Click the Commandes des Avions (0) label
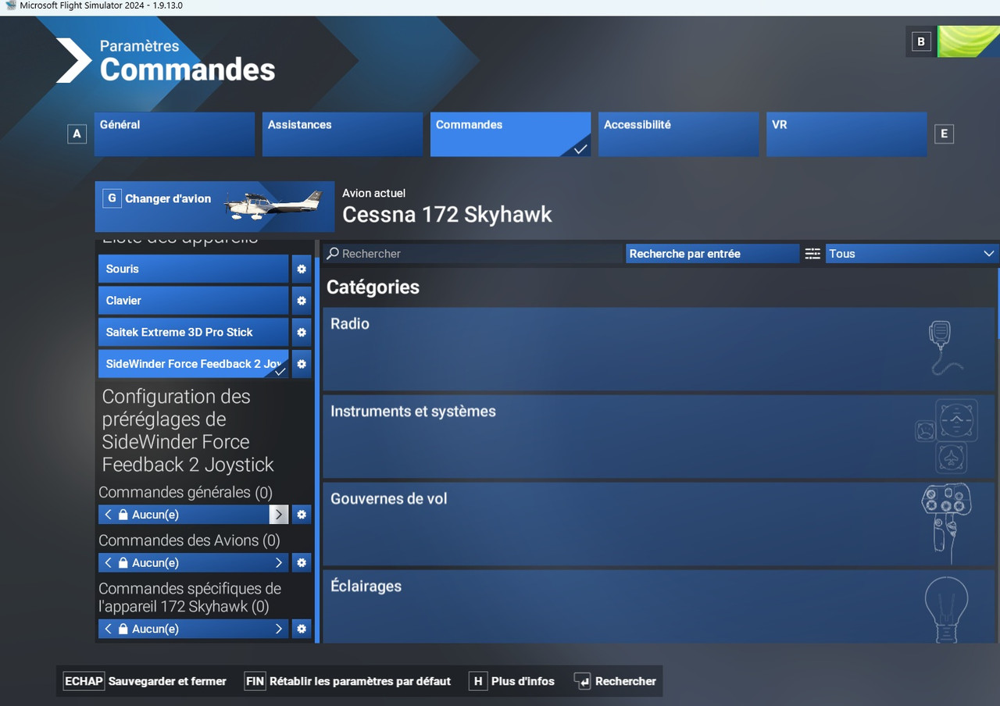Viewport: 1000px width, 706px height. [x=189, y=540]
